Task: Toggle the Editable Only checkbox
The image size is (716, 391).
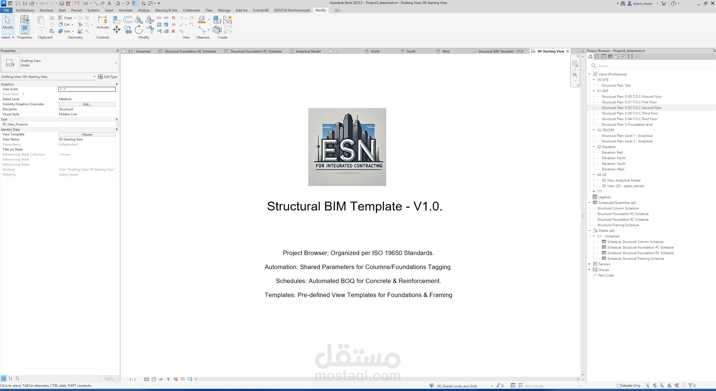Action: pos(618,386)
